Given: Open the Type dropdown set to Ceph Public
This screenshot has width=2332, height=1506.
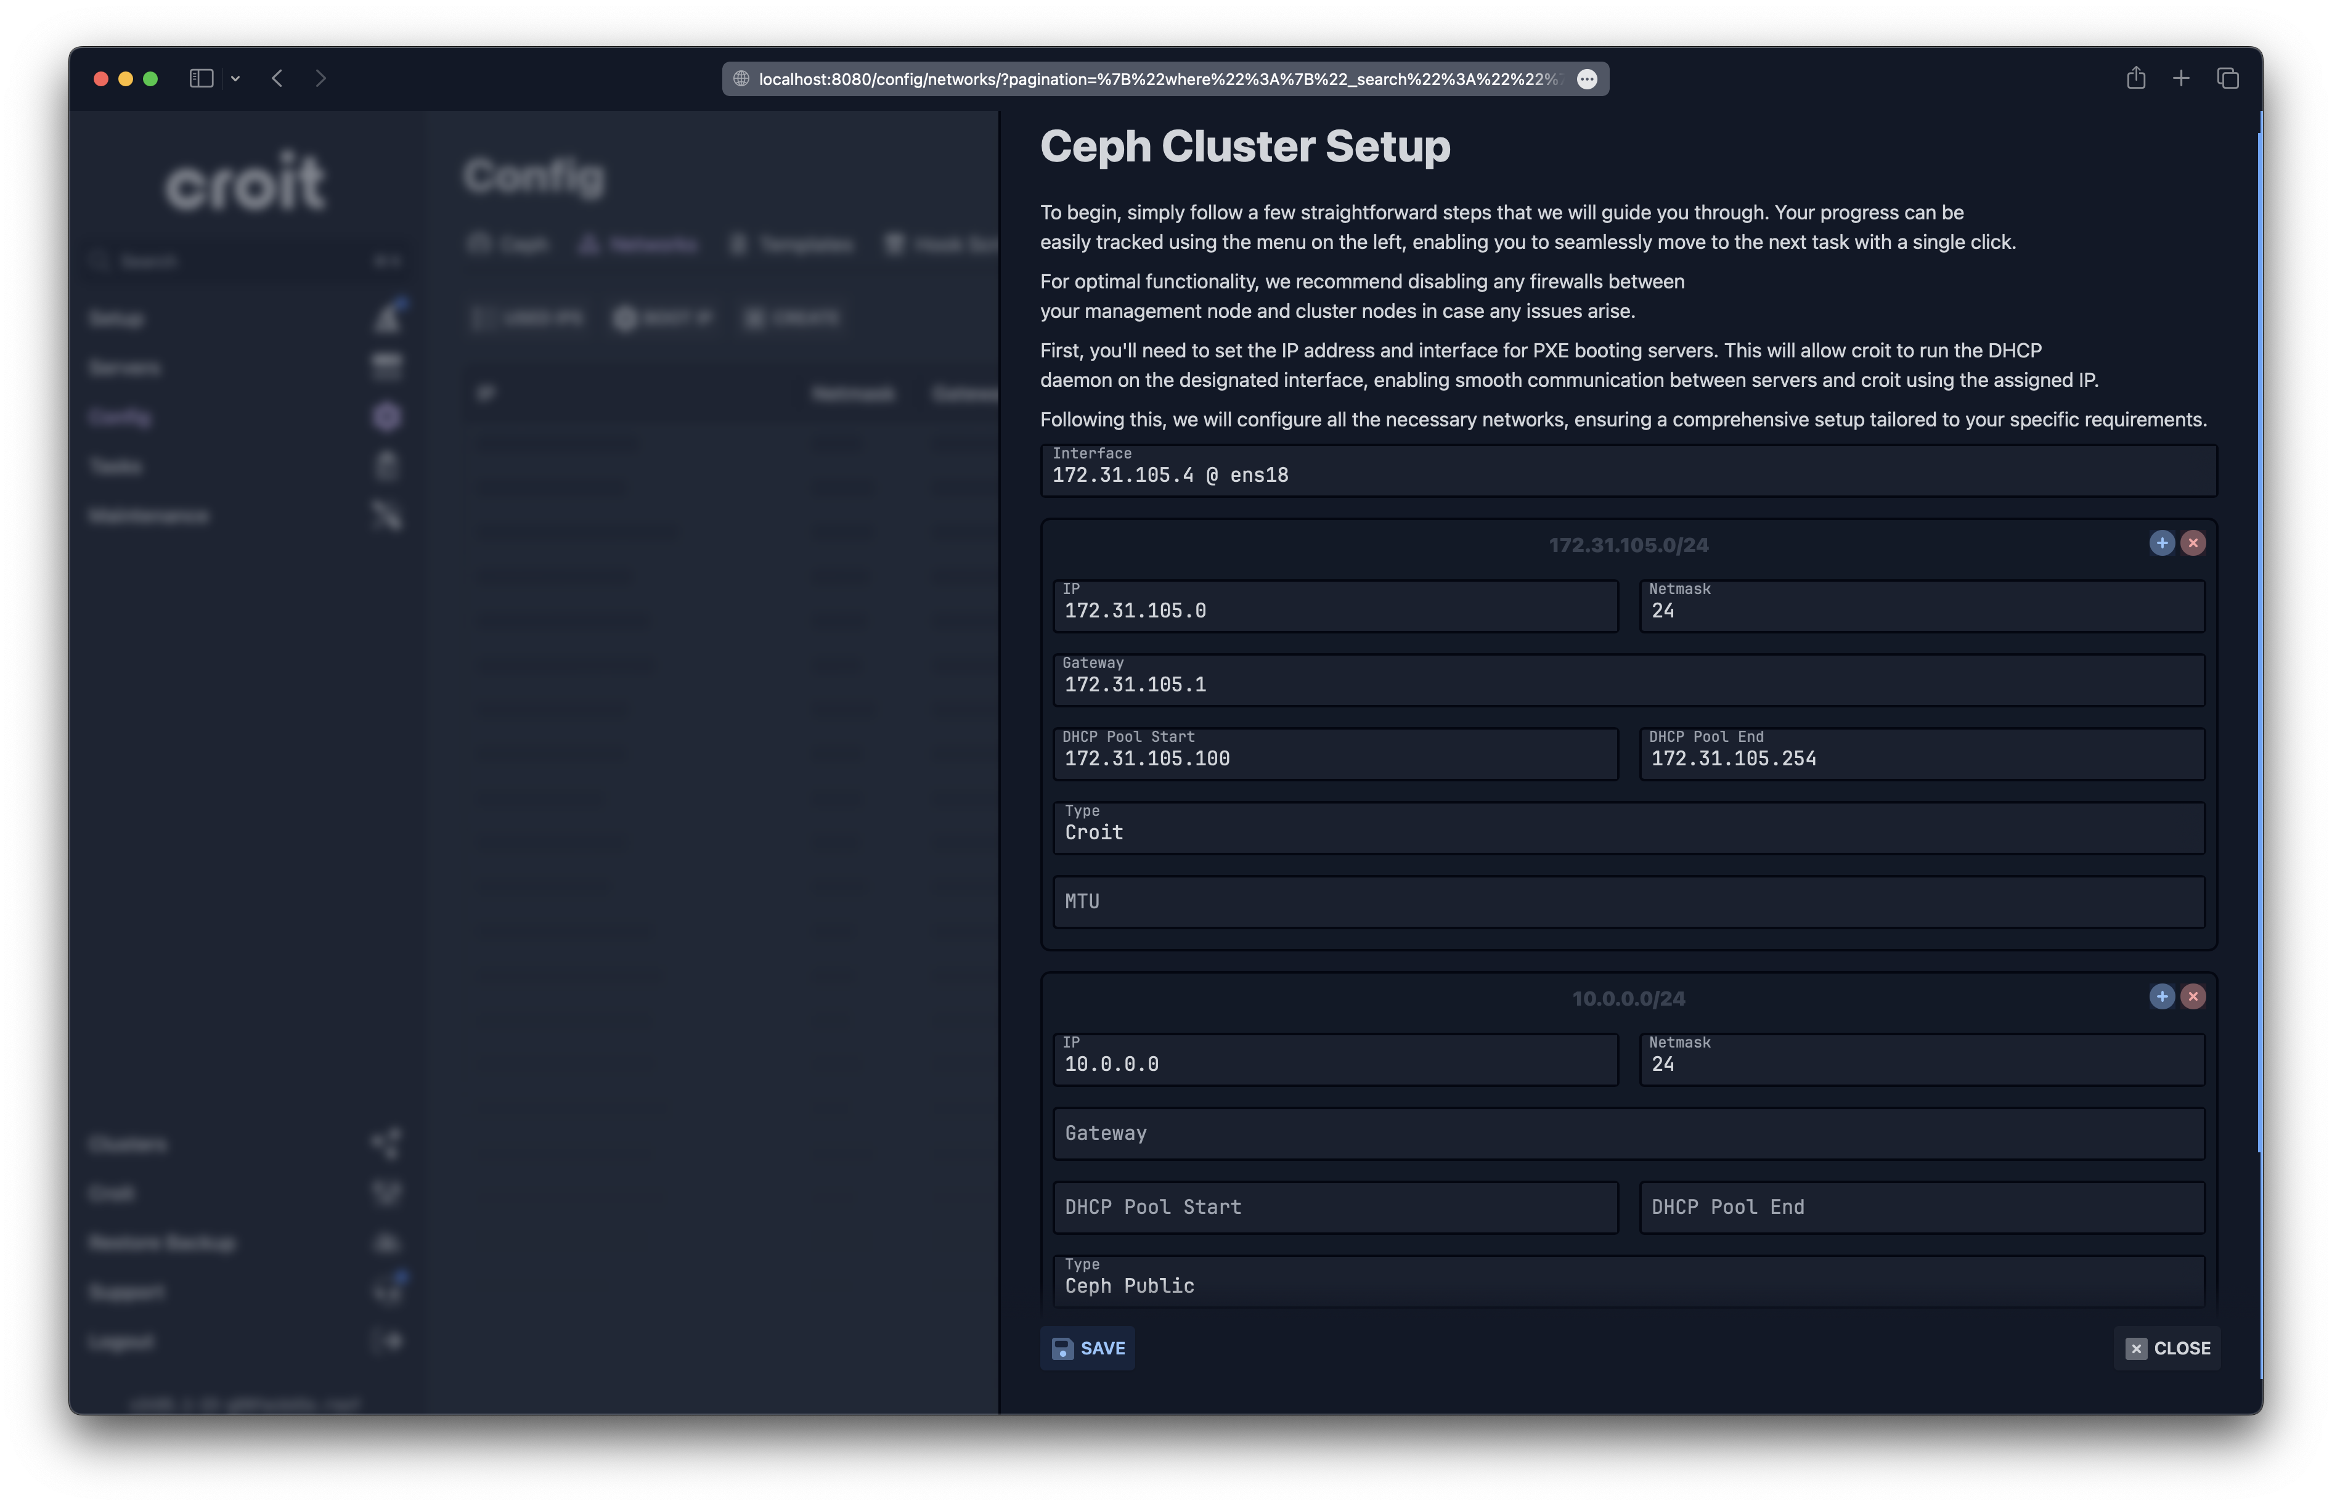Looking at the screenshot, I should (x=1628, y=1281).
